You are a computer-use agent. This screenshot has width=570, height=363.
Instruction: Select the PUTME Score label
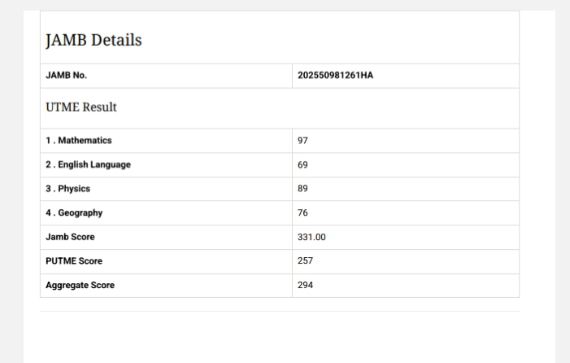pos(74,261)
